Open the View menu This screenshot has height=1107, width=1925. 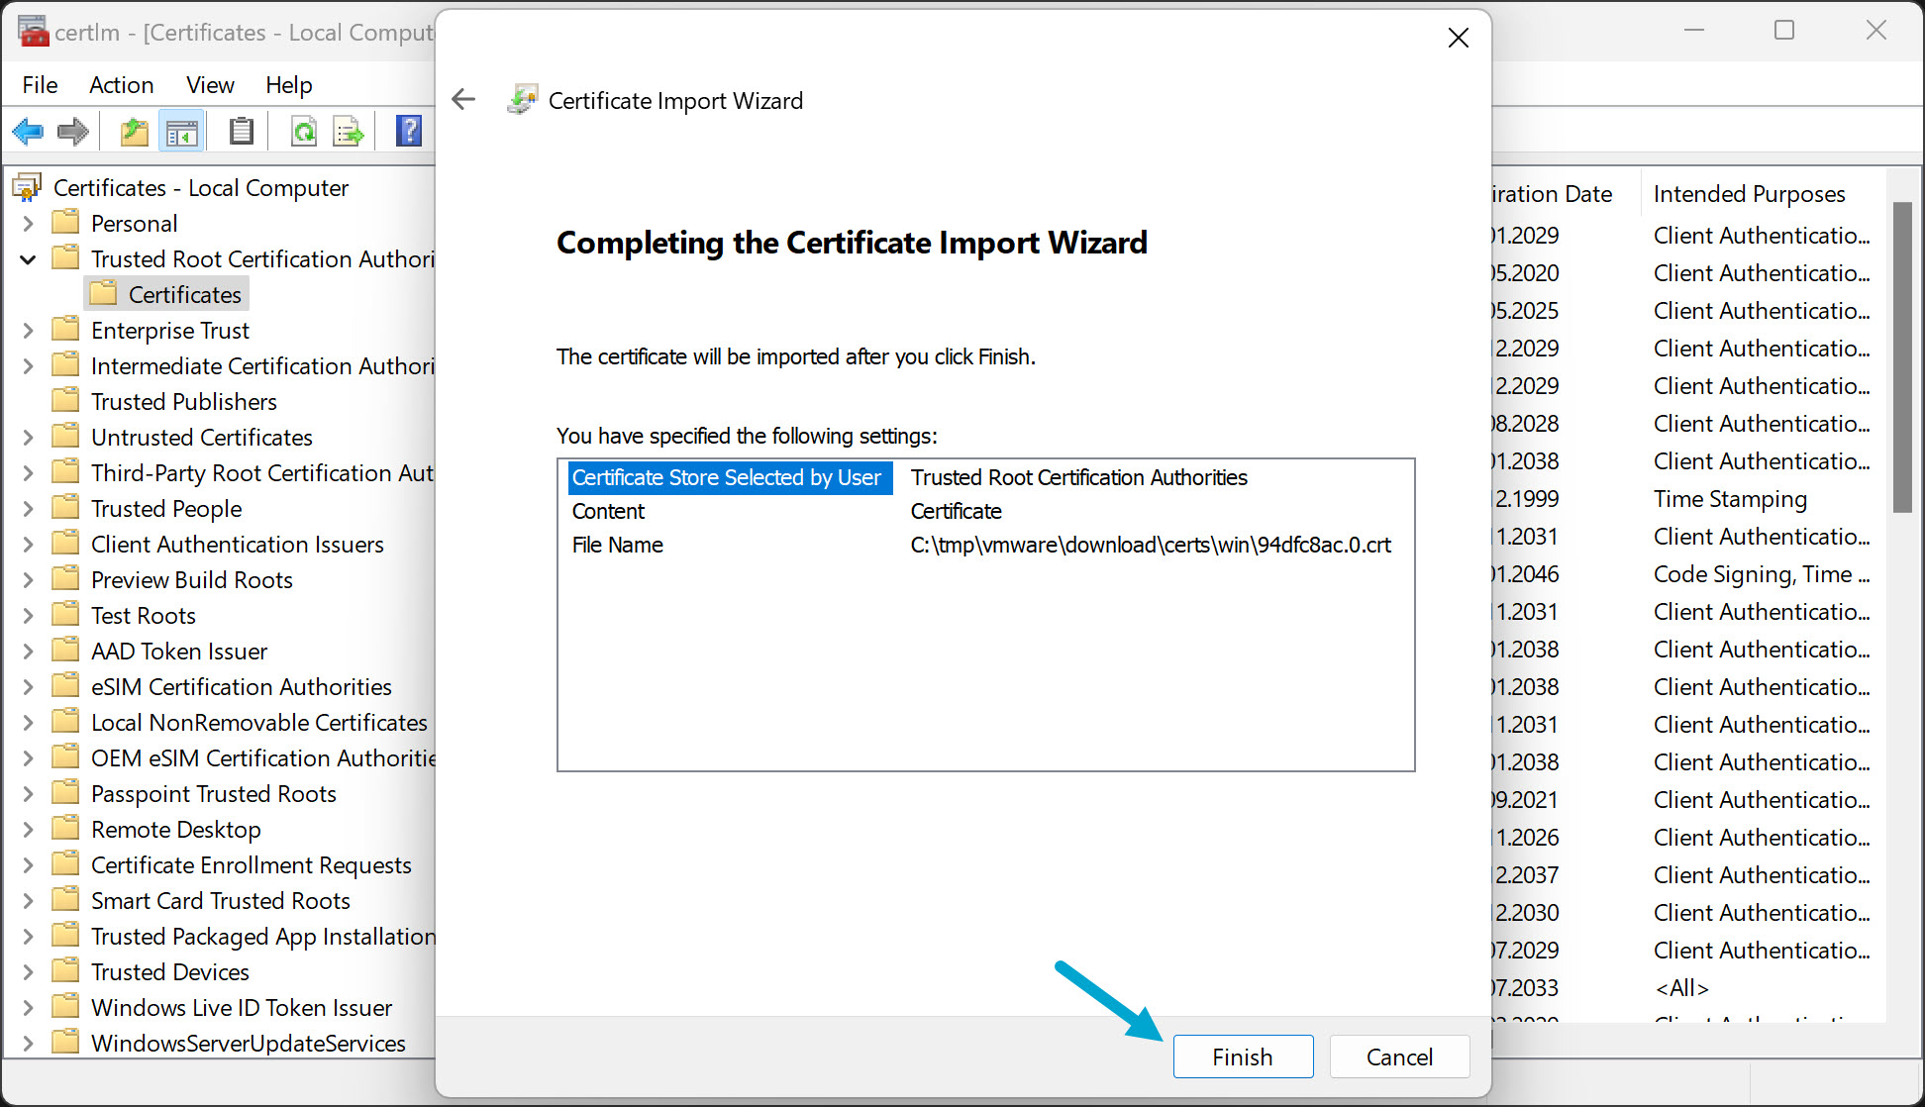[x=209, y=85]
